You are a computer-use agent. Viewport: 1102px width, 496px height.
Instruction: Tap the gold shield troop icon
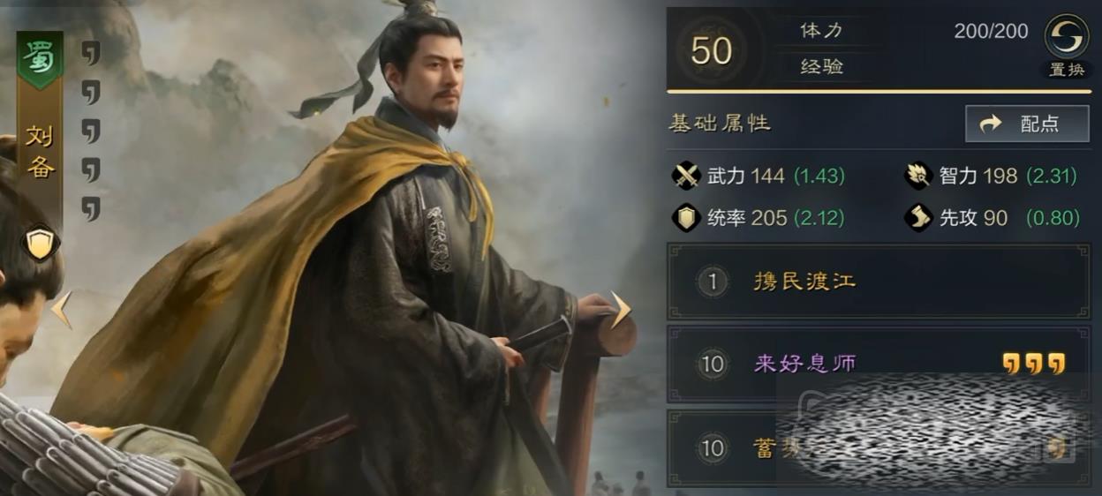click(x=40, y=244)
